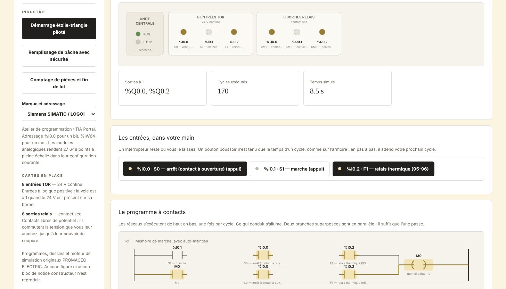Click the Mémoire de marche, avec auto-maintien title
The height and width of the screenshot is (289, 506).
[172, 241]
